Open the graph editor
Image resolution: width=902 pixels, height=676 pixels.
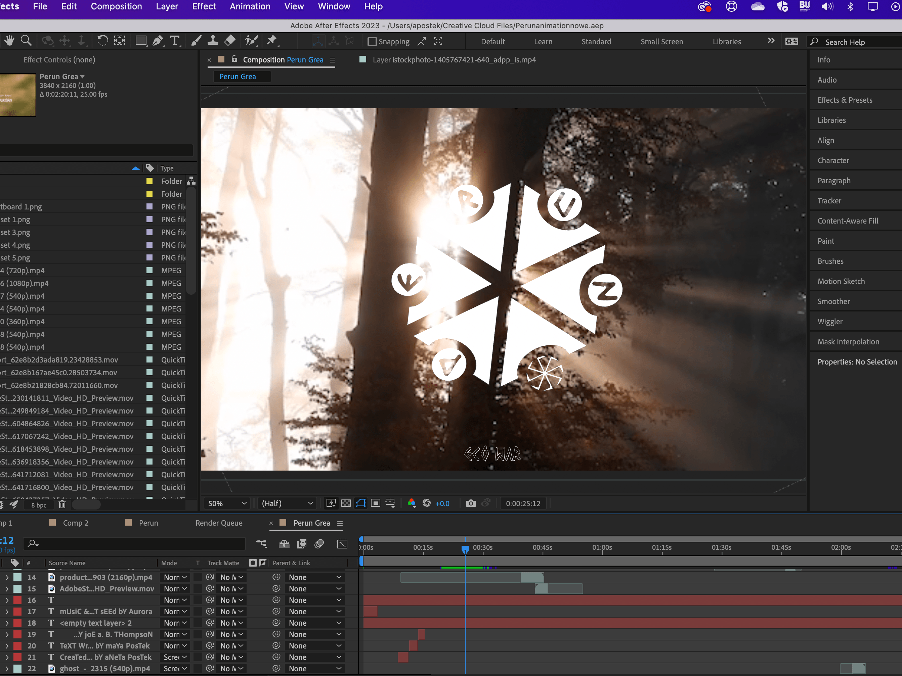(342, 543)
